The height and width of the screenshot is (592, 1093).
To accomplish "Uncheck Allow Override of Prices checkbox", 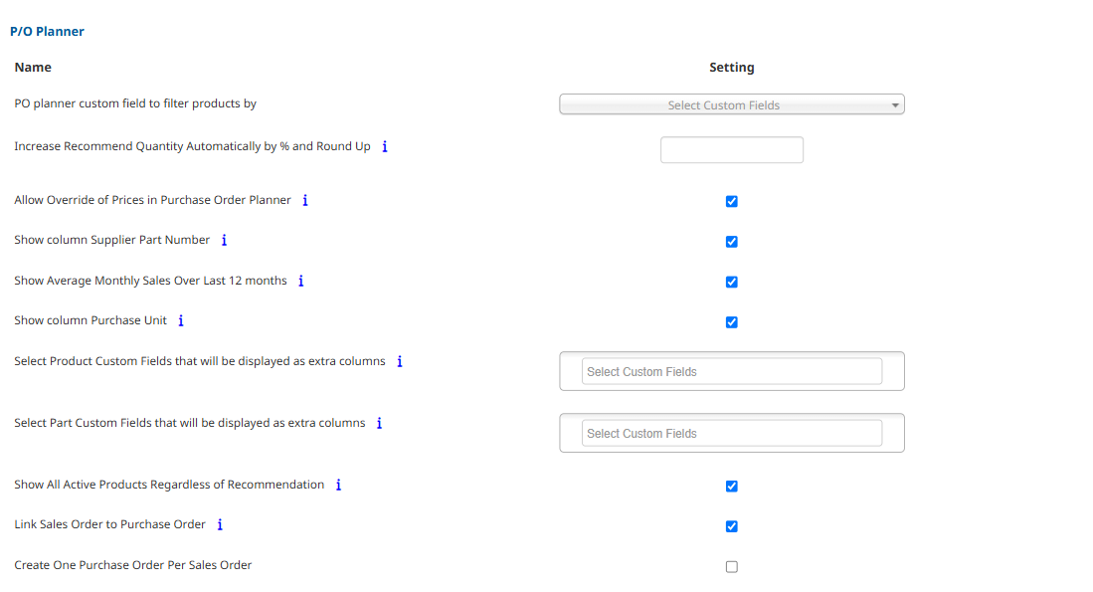I will click(x=731, y=202).
